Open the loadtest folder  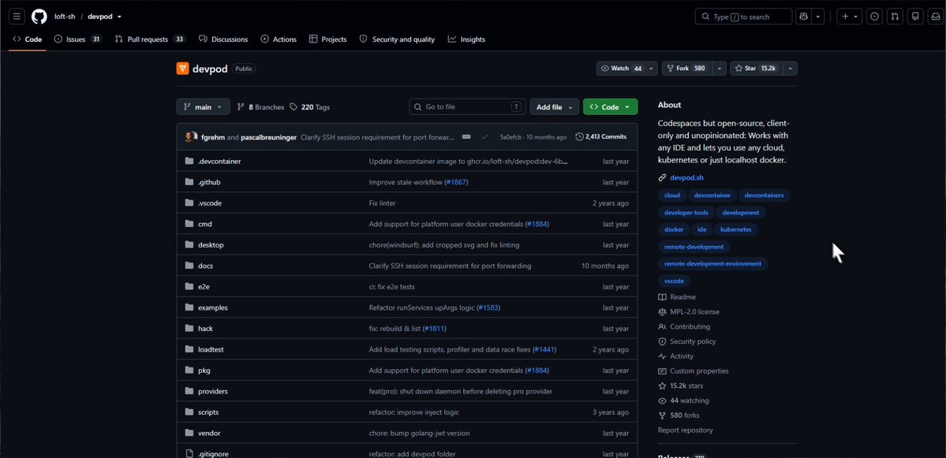pyautogui.click(x=211, y=349)
